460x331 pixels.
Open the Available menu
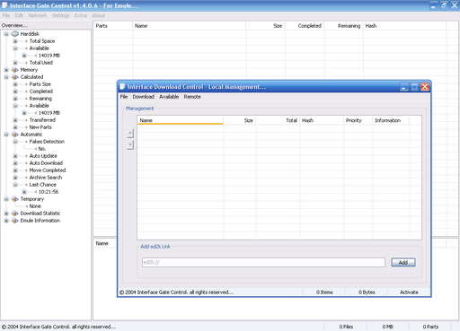169,97
